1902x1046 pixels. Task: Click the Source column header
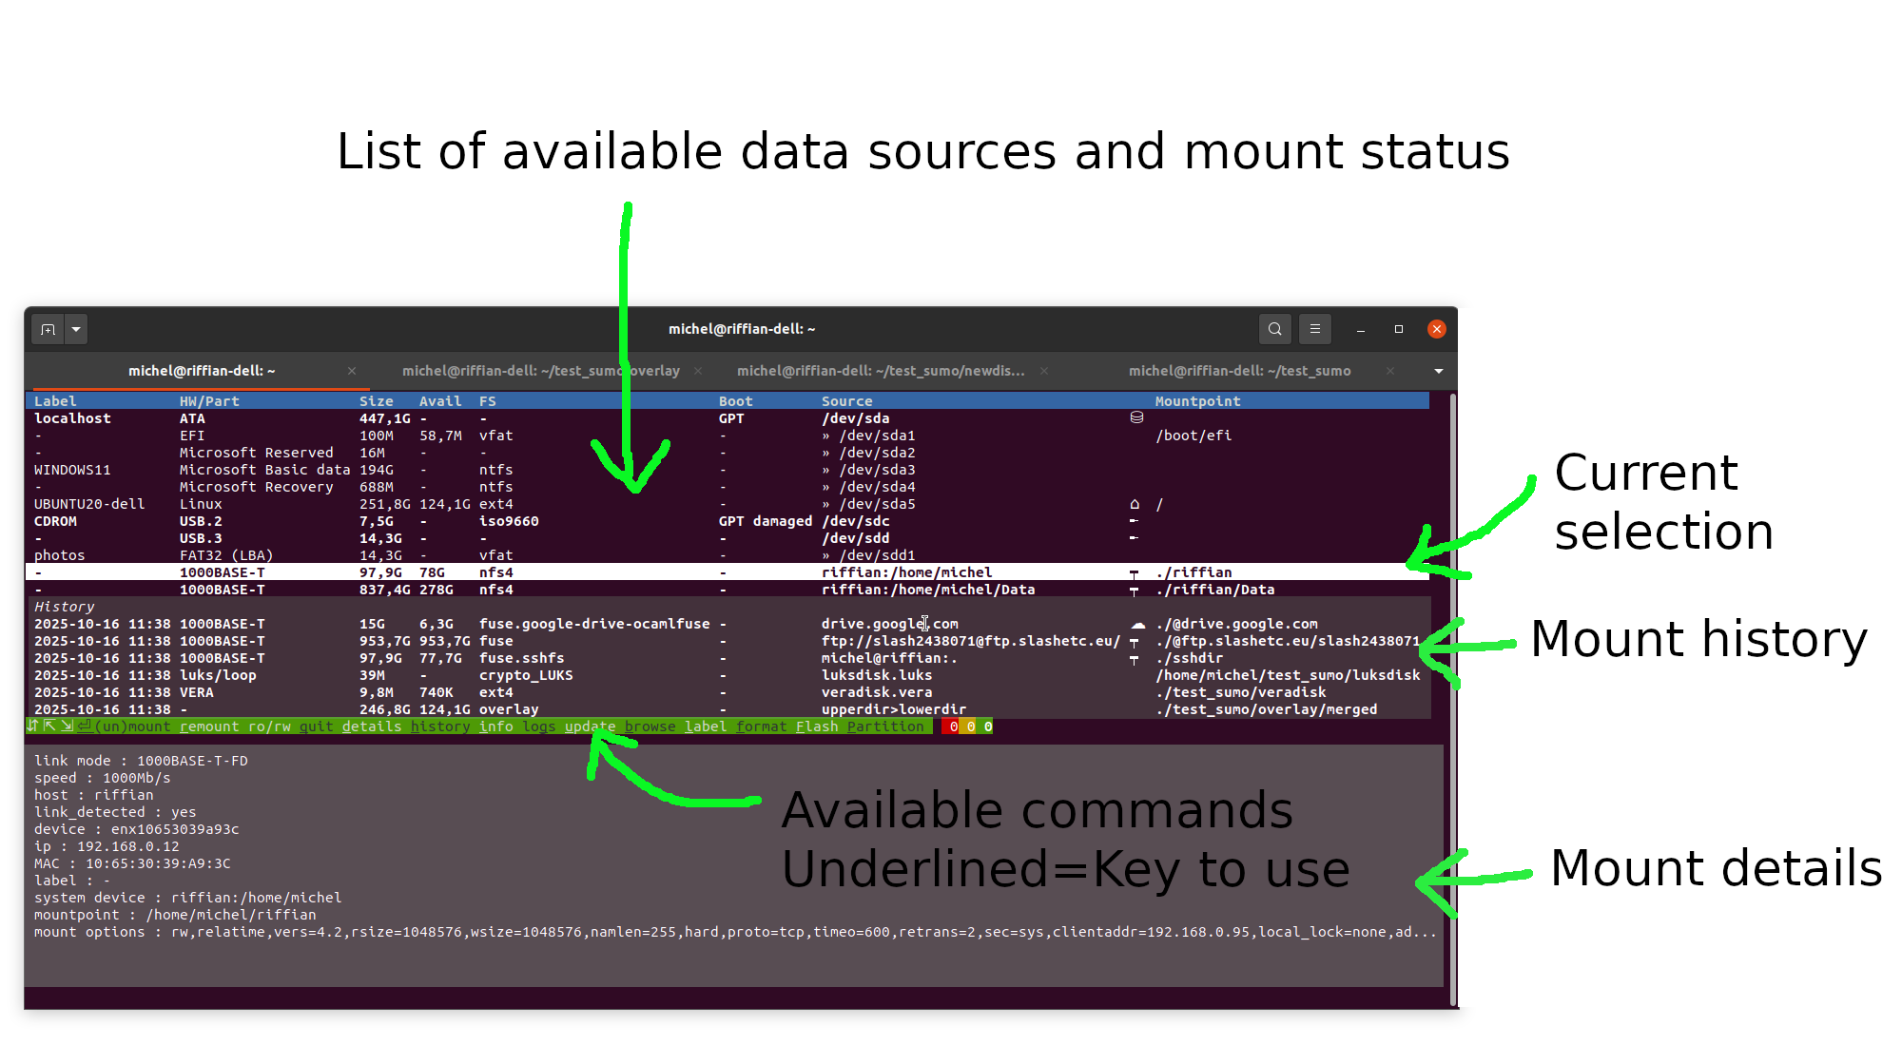[x=846, y=401]
